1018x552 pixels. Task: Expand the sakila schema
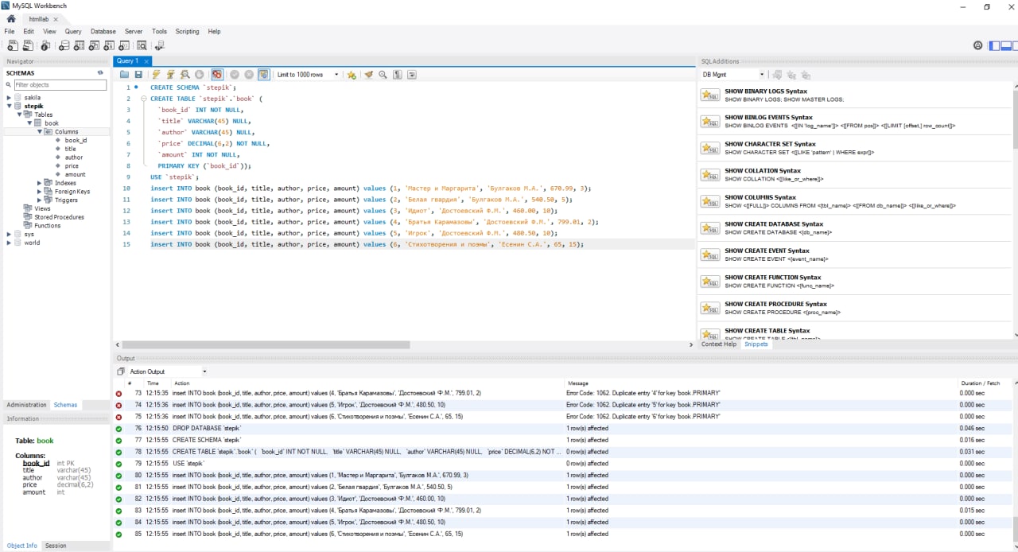(9, 97)
